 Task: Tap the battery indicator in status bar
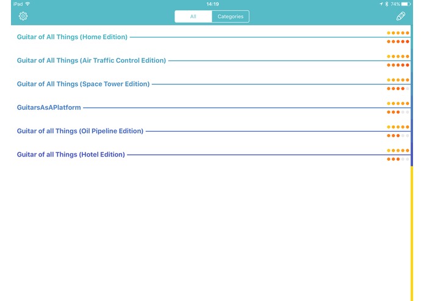(406, 4)
